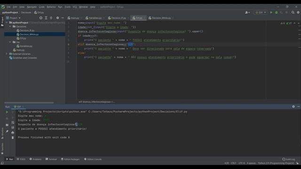The height and width of the screenshot is (169, 301).
Task: Click the Pin tab icon in Run panel
Action: click(x=7, y=131)
